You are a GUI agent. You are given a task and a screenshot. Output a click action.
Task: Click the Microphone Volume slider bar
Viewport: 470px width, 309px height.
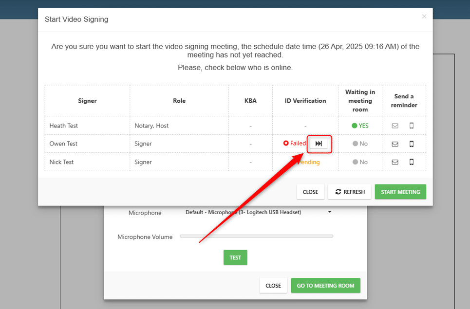tap(256, 236)
